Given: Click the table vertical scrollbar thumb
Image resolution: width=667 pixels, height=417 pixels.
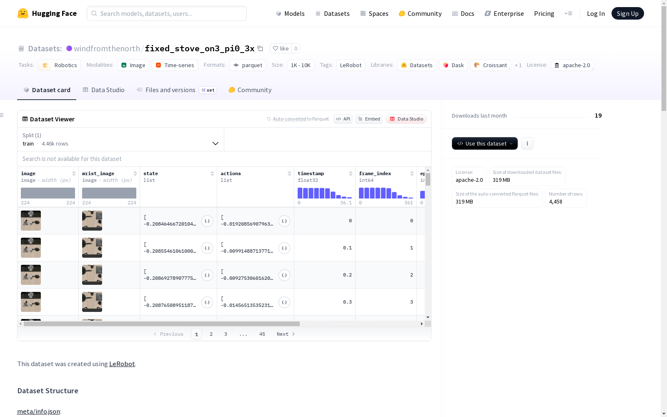Looking at the screenshot, I should pos(428,179).
